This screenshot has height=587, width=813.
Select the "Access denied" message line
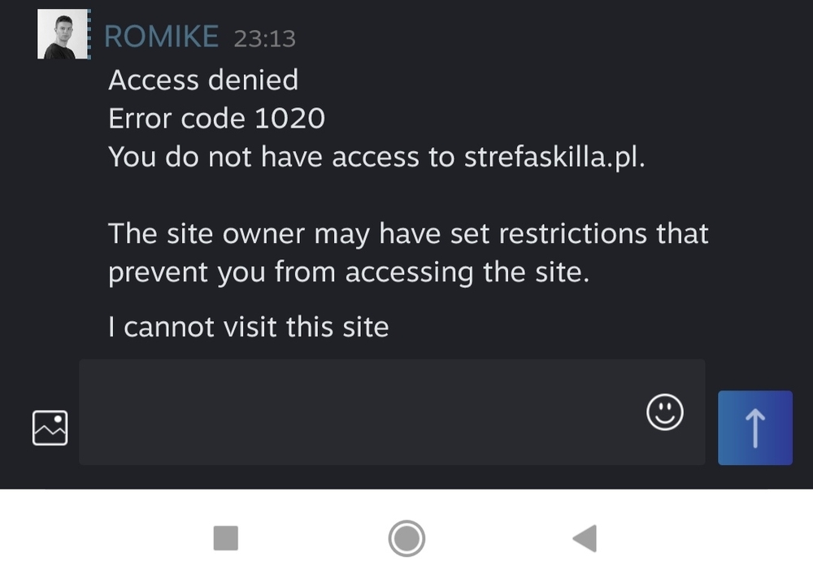[203, 80]
